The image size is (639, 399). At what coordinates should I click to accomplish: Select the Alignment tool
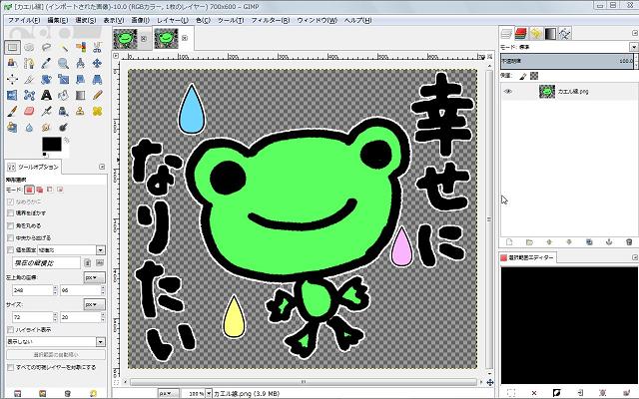12,79
